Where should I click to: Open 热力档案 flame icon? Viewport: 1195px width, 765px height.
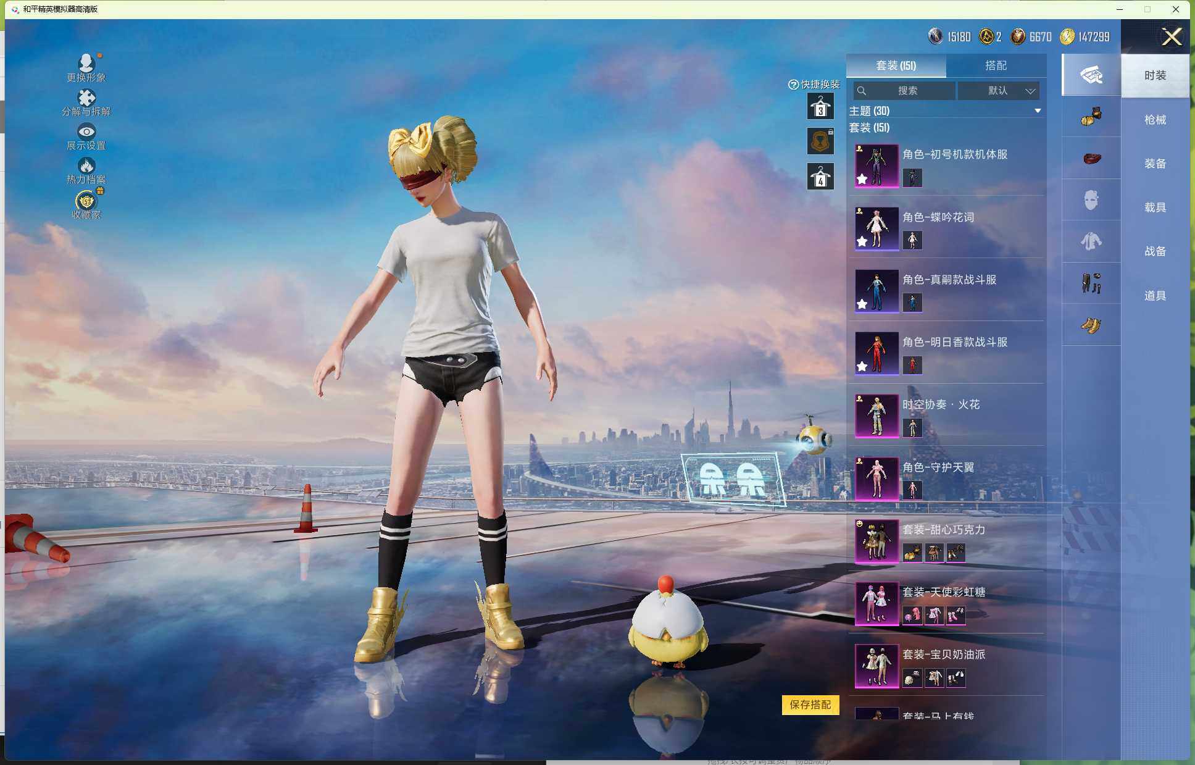[x=86, y=165]
